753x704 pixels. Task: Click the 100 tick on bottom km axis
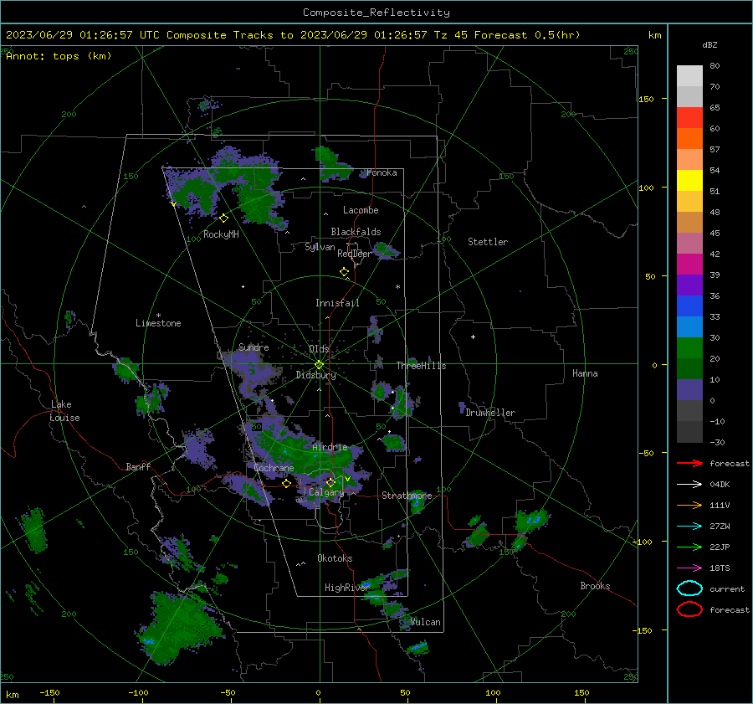[493, 692]
